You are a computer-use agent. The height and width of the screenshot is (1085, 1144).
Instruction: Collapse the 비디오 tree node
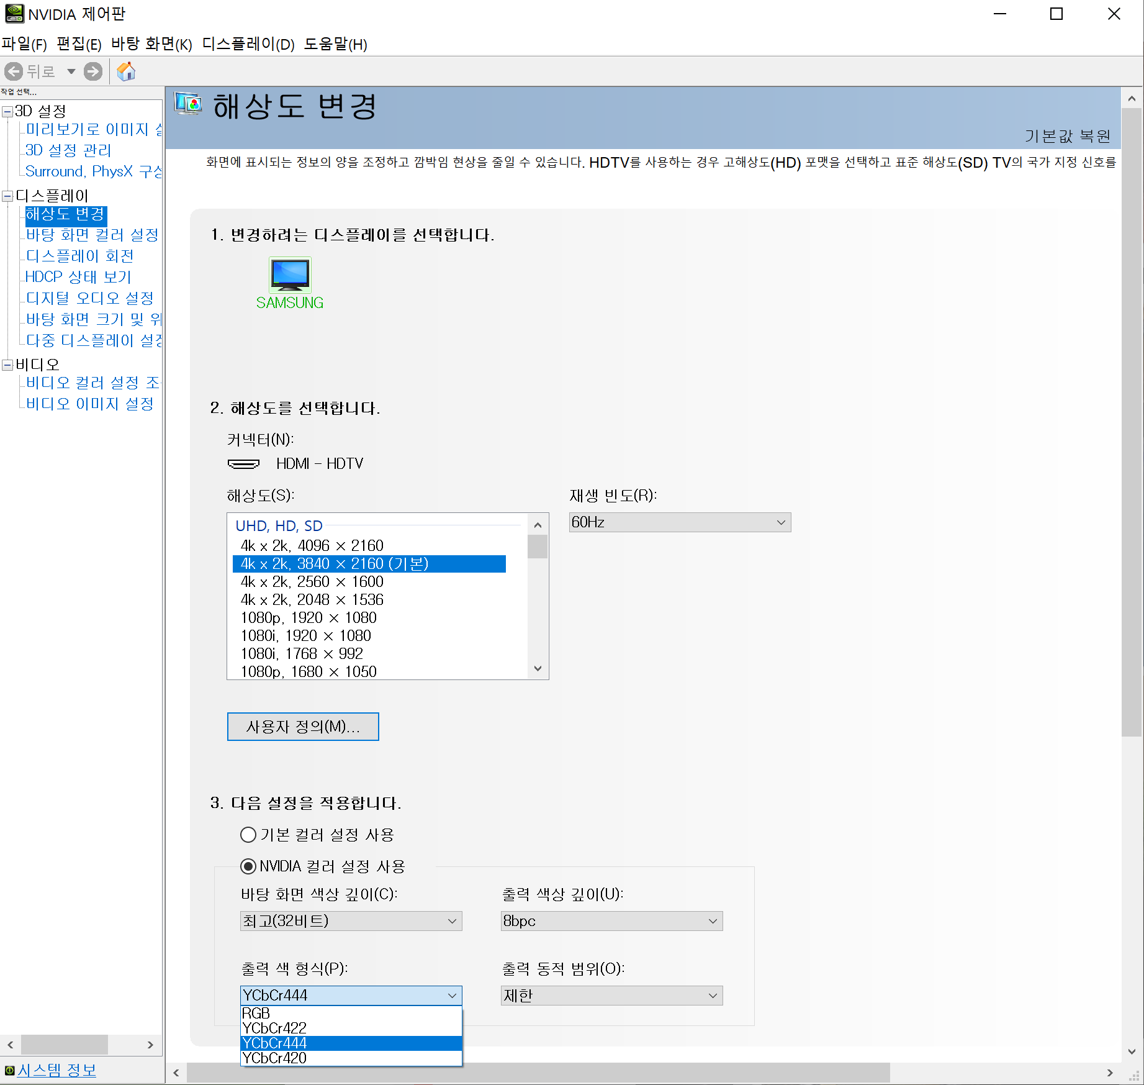tap(7, 365)
